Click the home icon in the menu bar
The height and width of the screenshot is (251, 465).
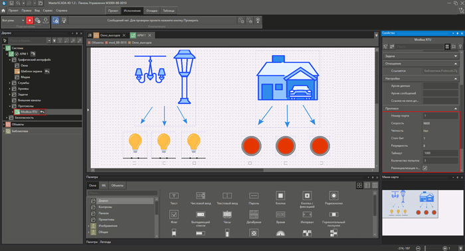[3, 11]
